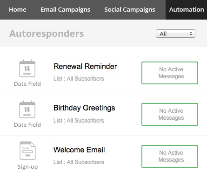Click No Active Messages box for Birthday Greetings
This screenshot has width=207, height=178.
coord(170,114)
